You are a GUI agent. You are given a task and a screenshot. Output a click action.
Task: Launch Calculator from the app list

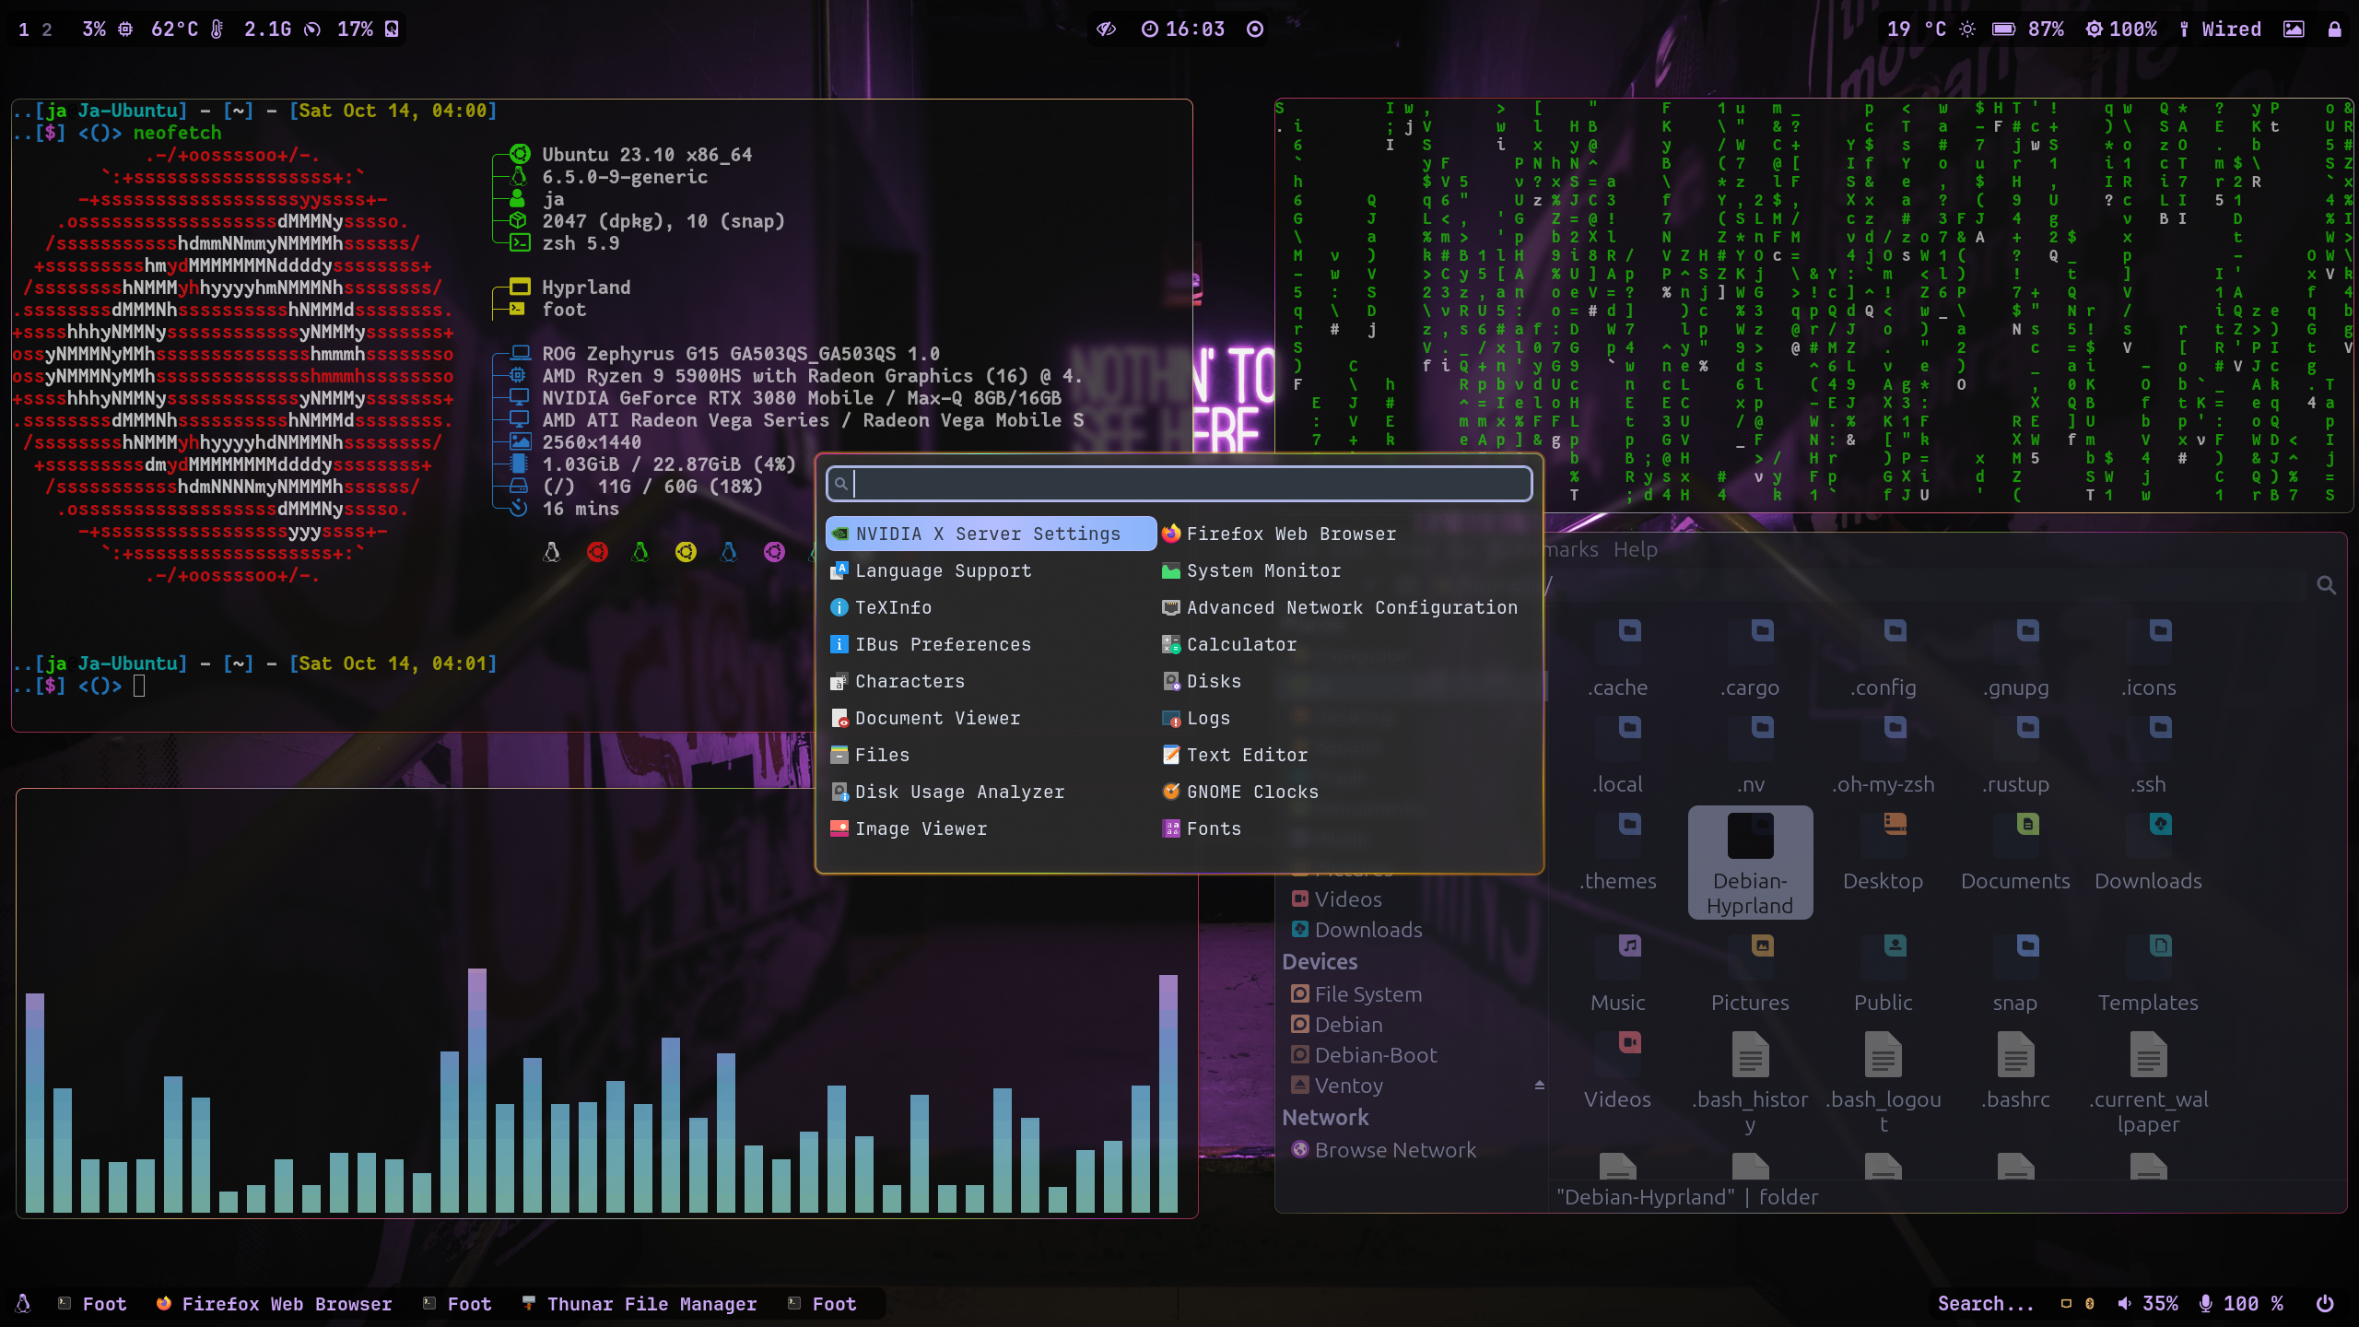(1240, 644)
